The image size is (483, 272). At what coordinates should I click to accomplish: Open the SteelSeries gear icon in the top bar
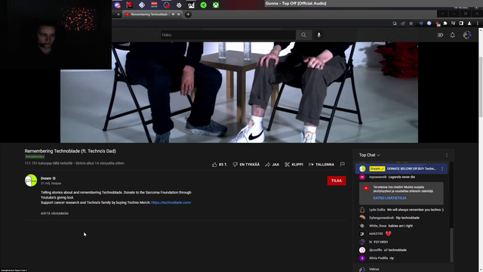click(179, 5)
